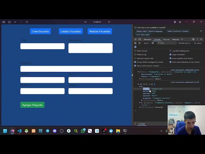Open Docker Desktop from the taskbar

111,131
